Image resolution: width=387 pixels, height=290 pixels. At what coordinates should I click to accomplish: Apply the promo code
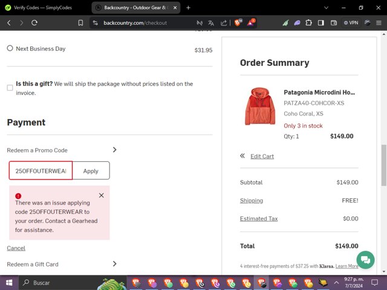91,170
